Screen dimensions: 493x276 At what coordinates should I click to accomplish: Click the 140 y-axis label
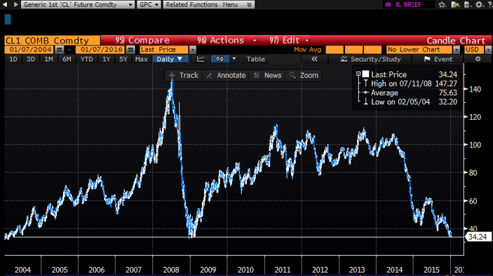[475, 90]
